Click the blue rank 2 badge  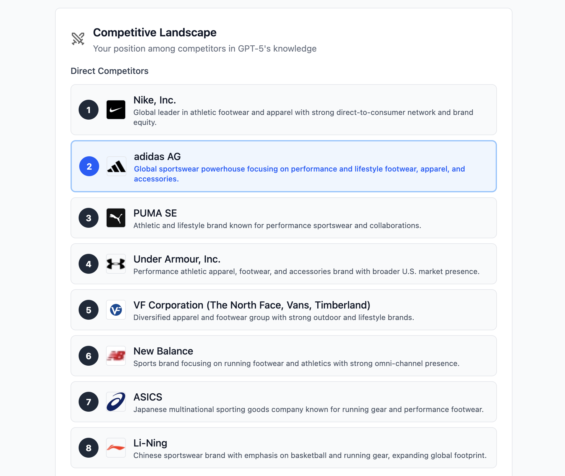point(89,166)
